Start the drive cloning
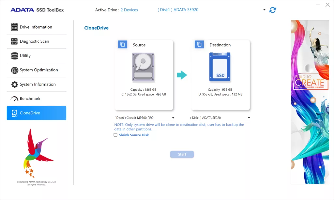 click(182, 154)
